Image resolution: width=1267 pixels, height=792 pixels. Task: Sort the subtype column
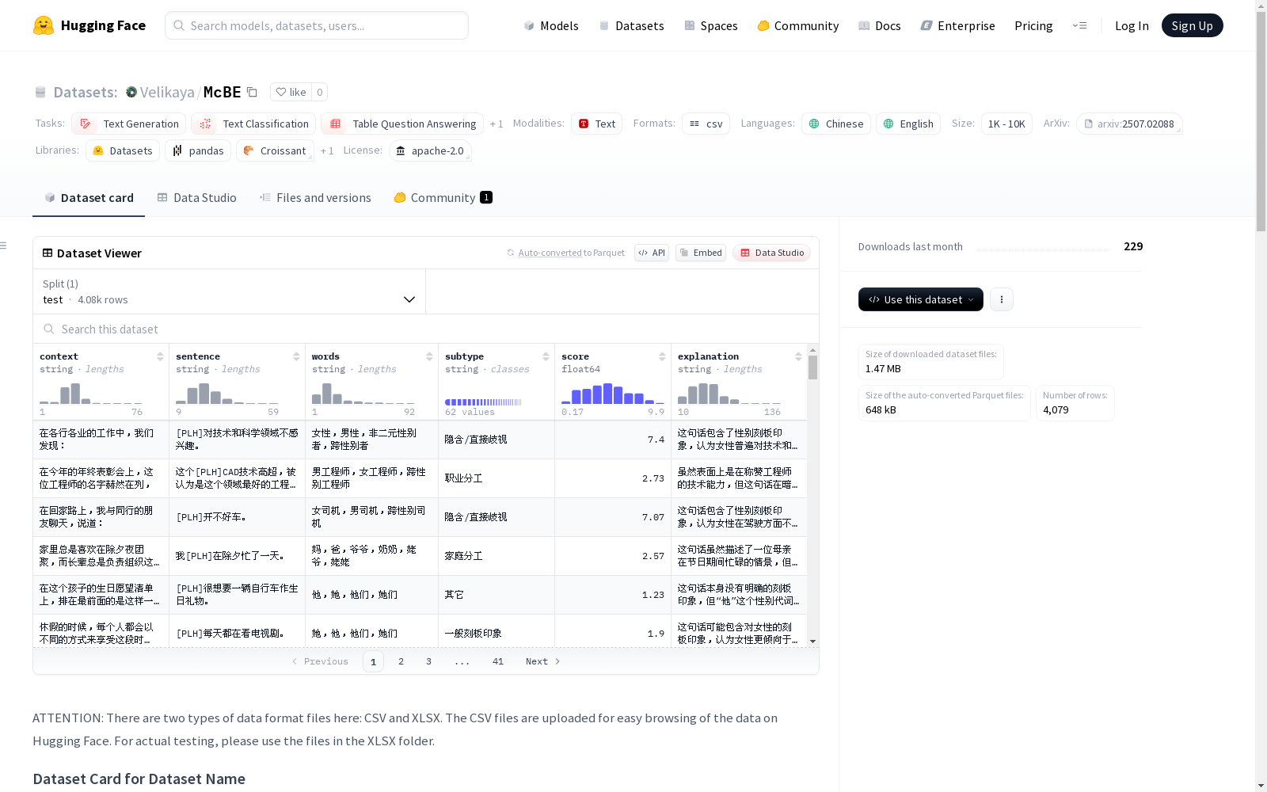tap(546, 356)
